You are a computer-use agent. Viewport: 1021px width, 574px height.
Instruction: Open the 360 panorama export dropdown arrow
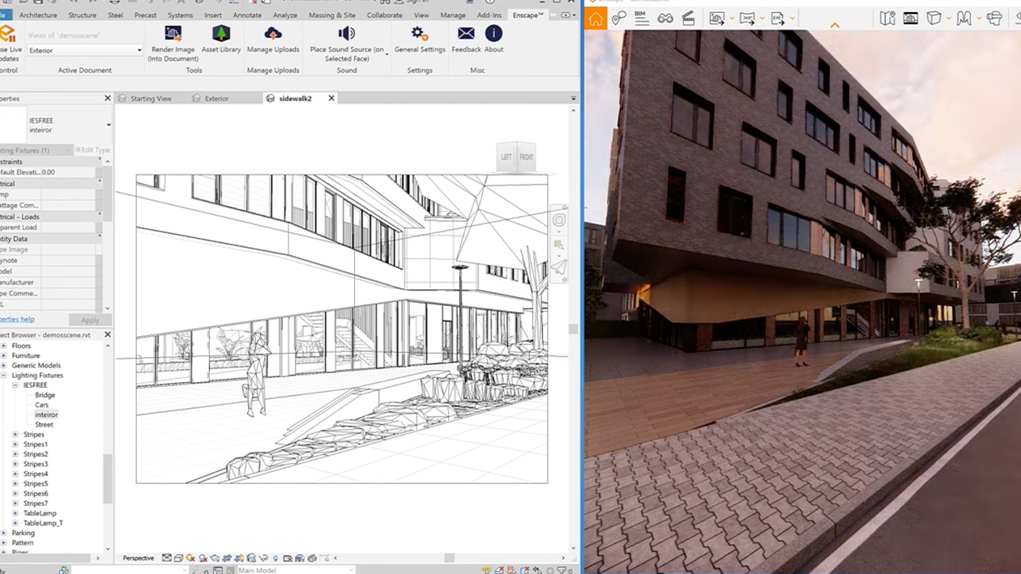[x=763, y=17]
